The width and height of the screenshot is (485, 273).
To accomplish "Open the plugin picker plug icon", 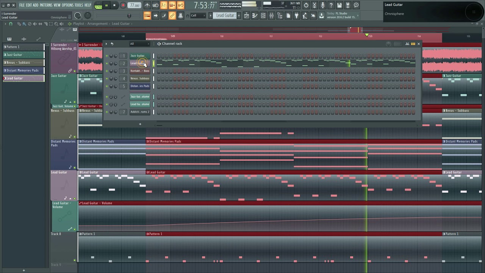I will [297, 16].
